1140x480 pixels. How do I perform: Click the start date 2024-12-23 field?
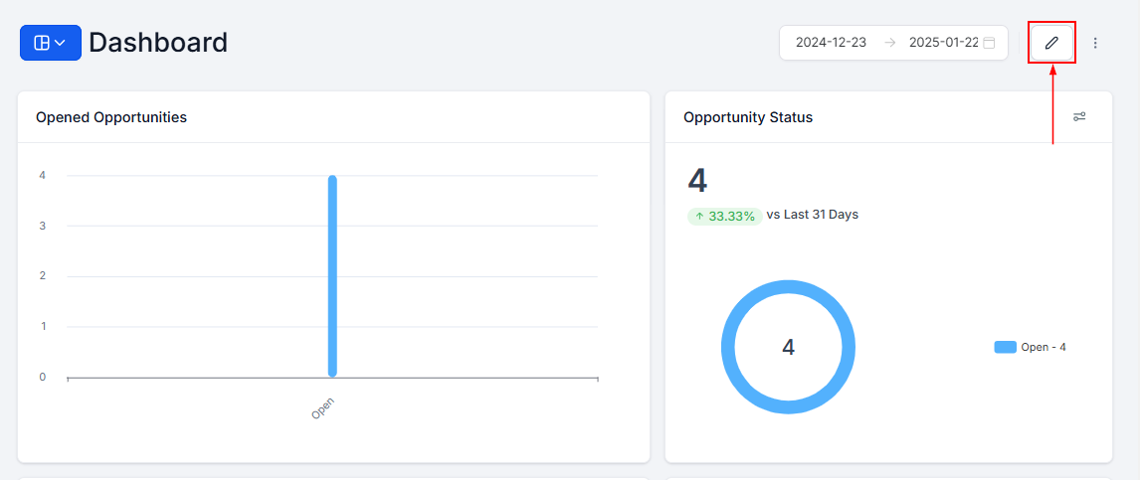831,42
